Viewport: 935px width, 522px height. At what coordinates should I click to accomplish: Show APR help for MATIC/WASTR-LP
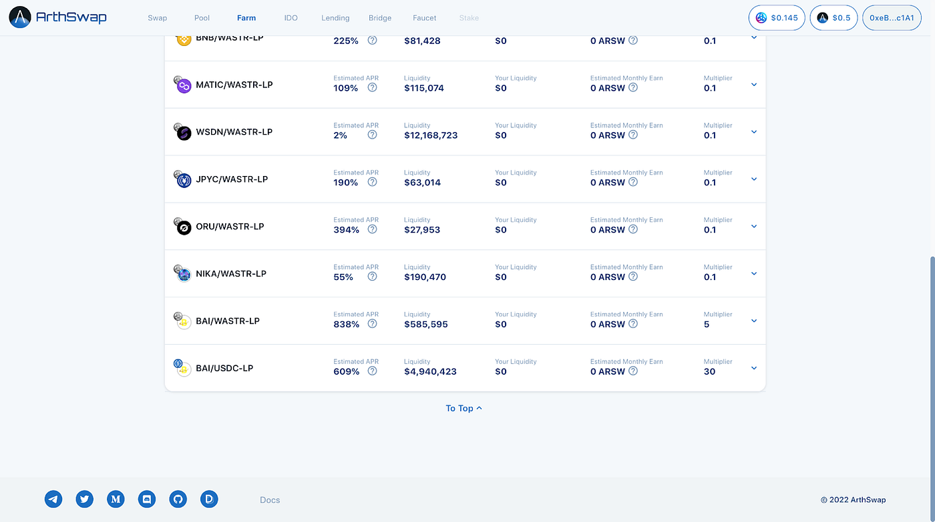(x=373, y=87)
